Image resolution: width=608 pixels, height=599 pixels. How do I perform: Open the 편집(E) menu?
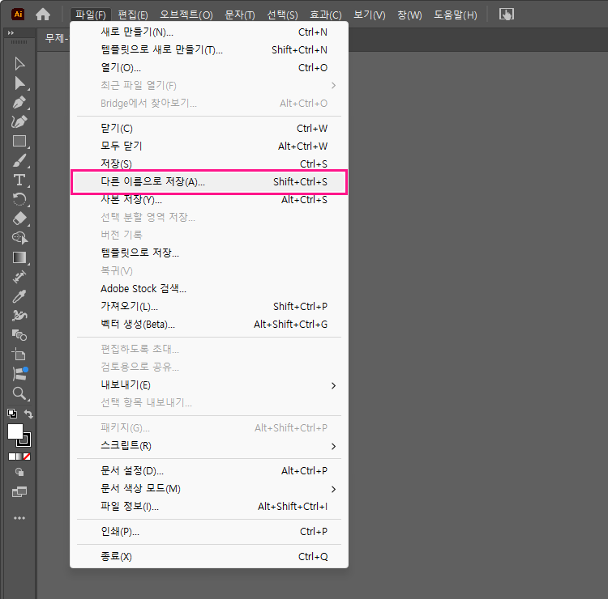click(x=133, y=15)
